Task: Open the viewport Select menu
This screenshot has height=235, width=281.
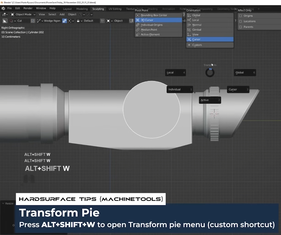Action: [x=52, y=14]
